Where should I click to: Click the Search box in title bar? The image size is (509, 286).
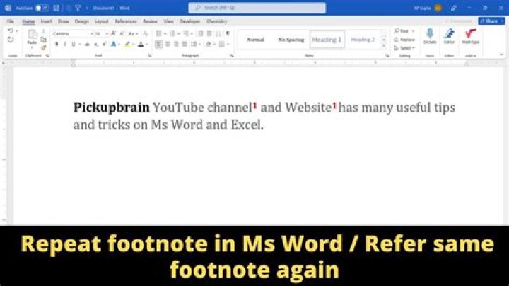tap(257, 8)
